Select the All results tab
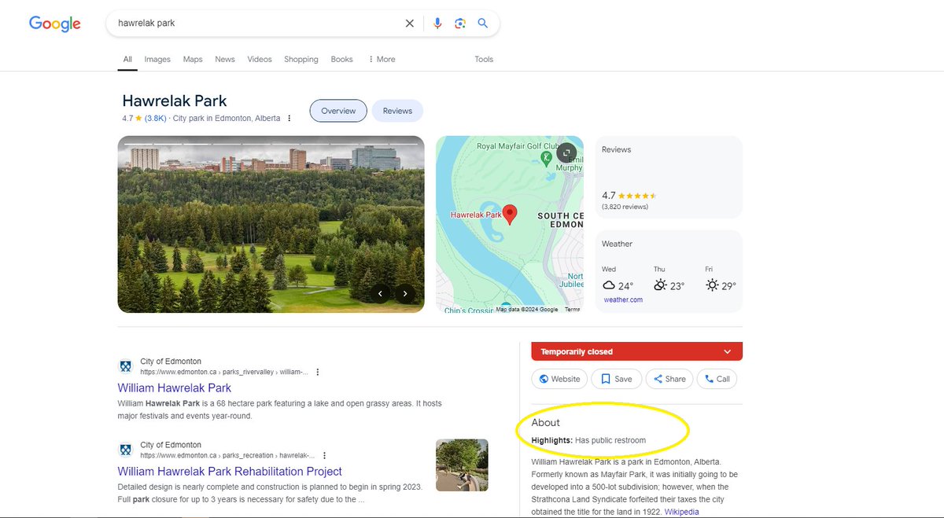 click(x=127, y=59)
